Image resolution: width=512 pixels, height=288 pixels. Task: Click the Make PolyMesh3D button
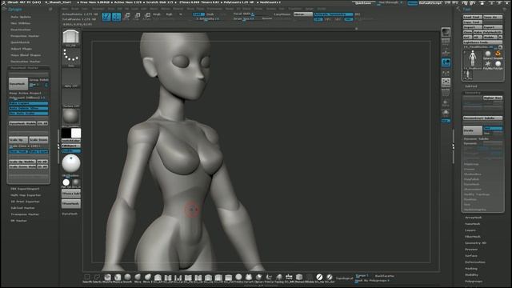pos(488,32)
